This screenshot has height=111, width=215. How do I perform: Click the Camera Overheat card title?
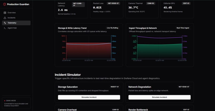point(67,110)
